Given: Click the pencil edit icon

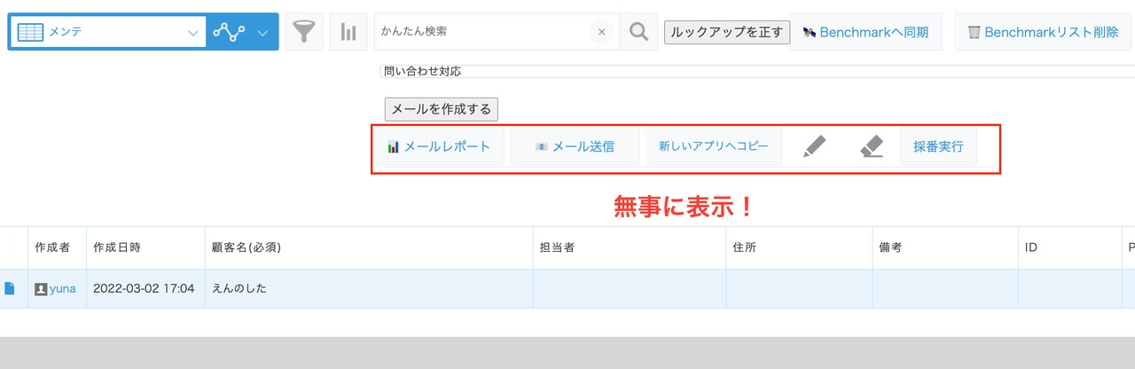Looking at the screenshot, I should tap(814, 146).
